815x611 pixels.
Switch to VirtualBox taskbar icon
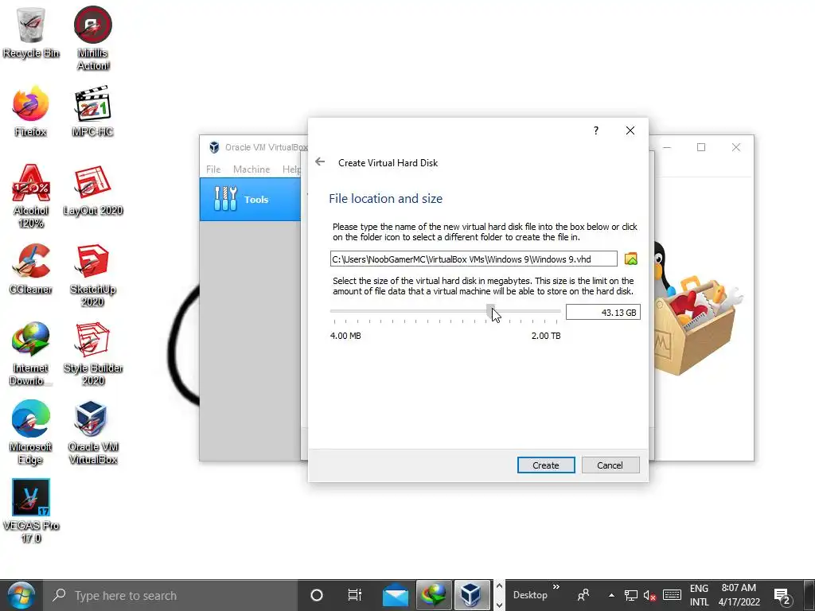click(471, 595)
